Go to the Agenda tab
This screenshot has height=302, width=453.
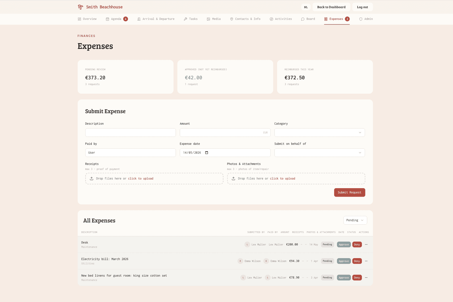point(117,19)
